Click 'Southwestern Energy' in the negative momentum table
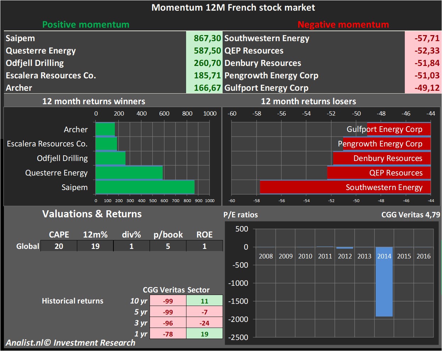Image resolution: width=442 pixels, height=351 pixels. click(x=267, y=38)
